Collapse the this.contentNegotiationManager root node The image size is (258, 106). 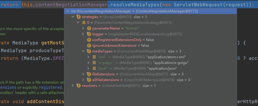coord(67,11)
